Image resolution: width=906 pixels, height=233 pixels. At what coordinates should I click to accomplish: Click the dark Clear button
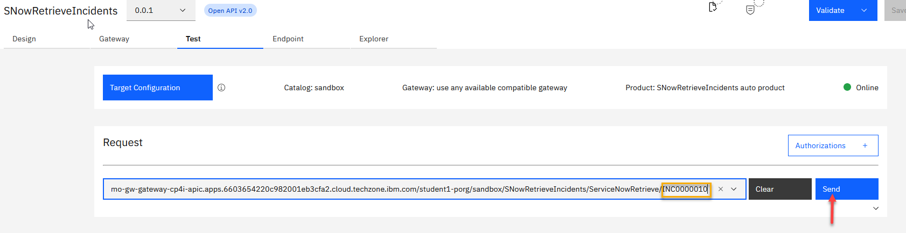point(779,189)
